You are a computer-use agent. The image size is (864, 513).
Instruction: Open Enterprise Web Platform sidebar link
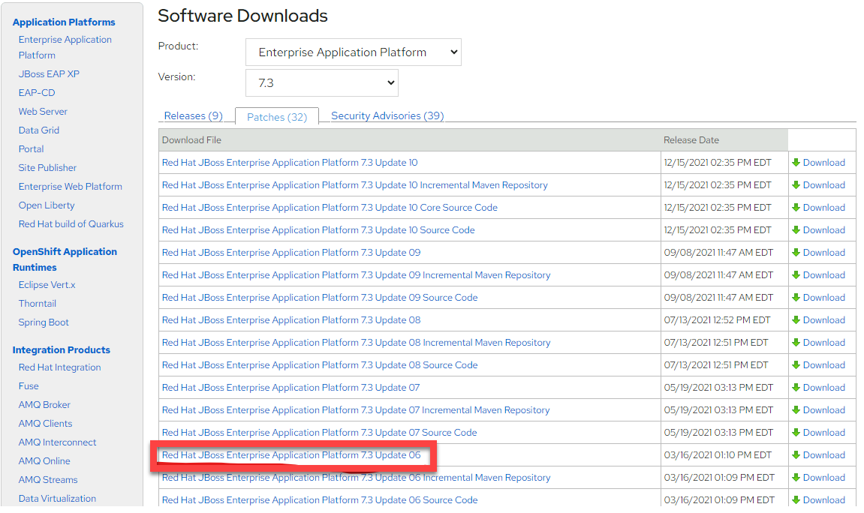click(71, 186)
